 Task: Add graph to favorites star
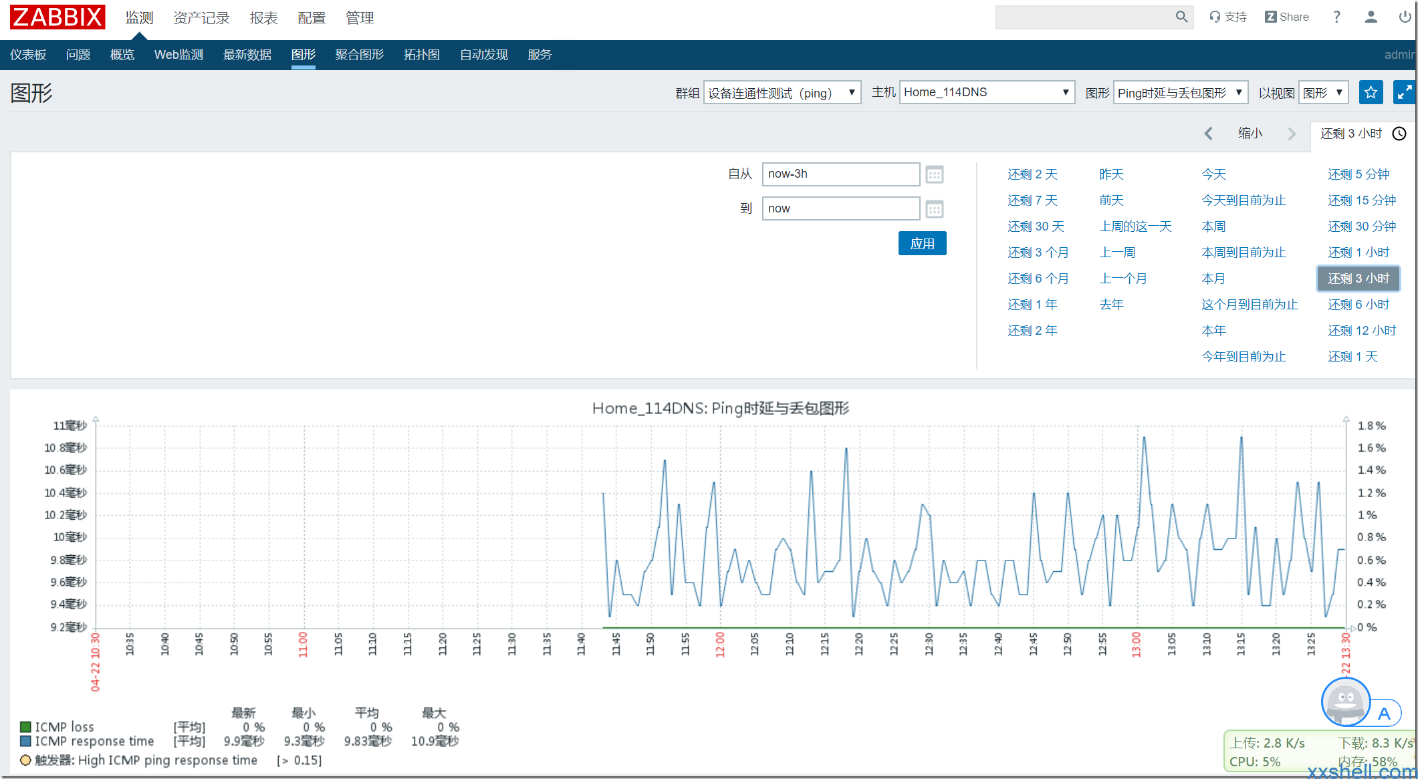click(1371, 92)
